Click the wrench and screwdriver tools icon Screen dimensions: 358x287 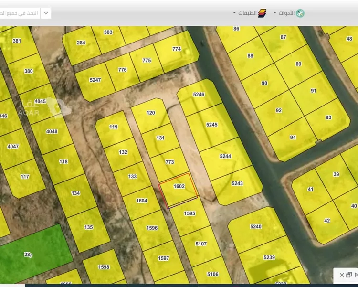click(x=300, y=13)
